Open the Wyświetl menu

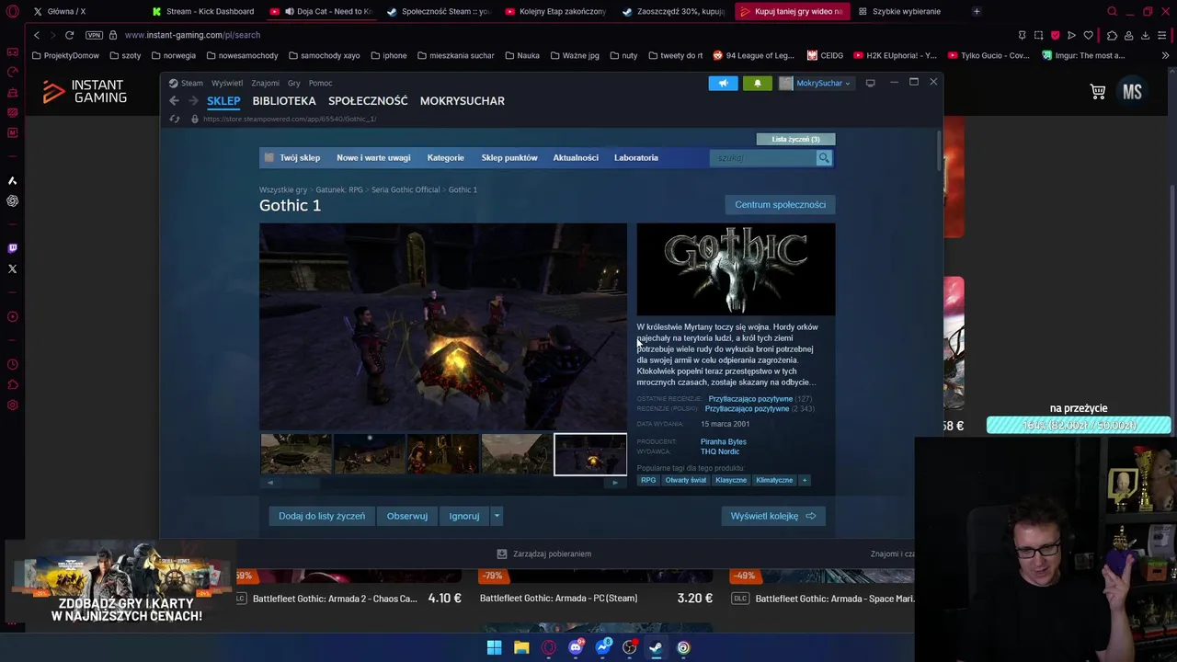coord(227,83)
